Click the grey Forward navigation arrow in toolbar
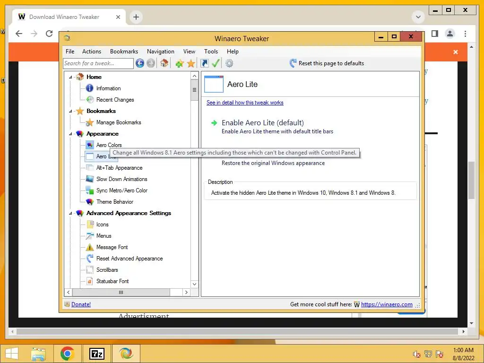This screenshot has height=363, width=484. point(151,63)
